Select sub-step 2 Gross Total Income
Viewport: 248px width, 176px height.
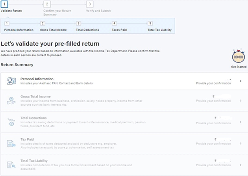(x=43, y=24)
